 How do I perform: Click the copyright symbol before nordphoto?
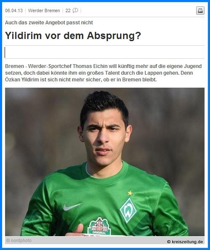click(8, 240)
